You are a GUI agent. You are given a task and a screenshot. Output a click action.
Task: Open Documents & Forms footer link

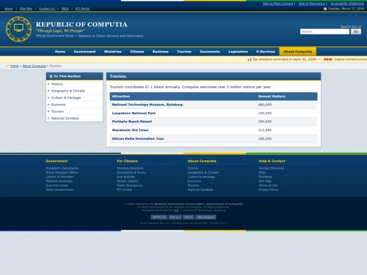(x=131, y=172)
